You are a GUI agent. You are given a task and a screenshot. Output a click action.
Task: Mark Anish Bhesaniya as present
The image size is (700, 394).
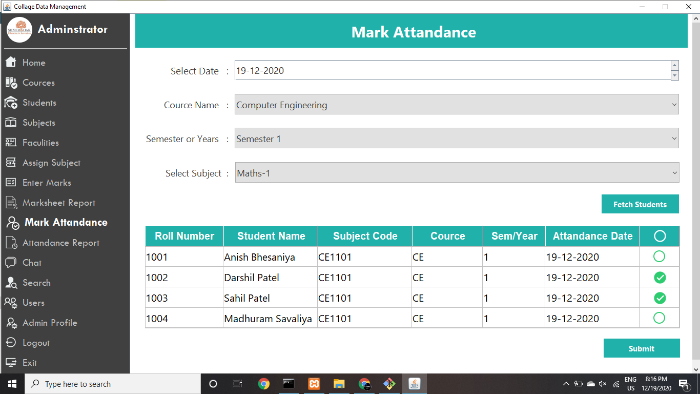(x=660, y=257)
